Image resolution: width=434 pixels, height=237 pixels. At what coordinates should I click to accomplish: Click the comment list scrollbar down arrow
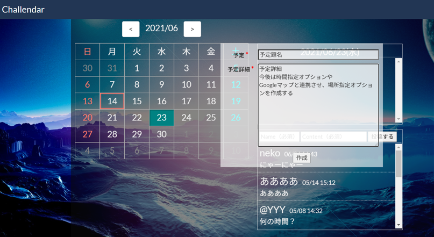(x=399, y=225)
